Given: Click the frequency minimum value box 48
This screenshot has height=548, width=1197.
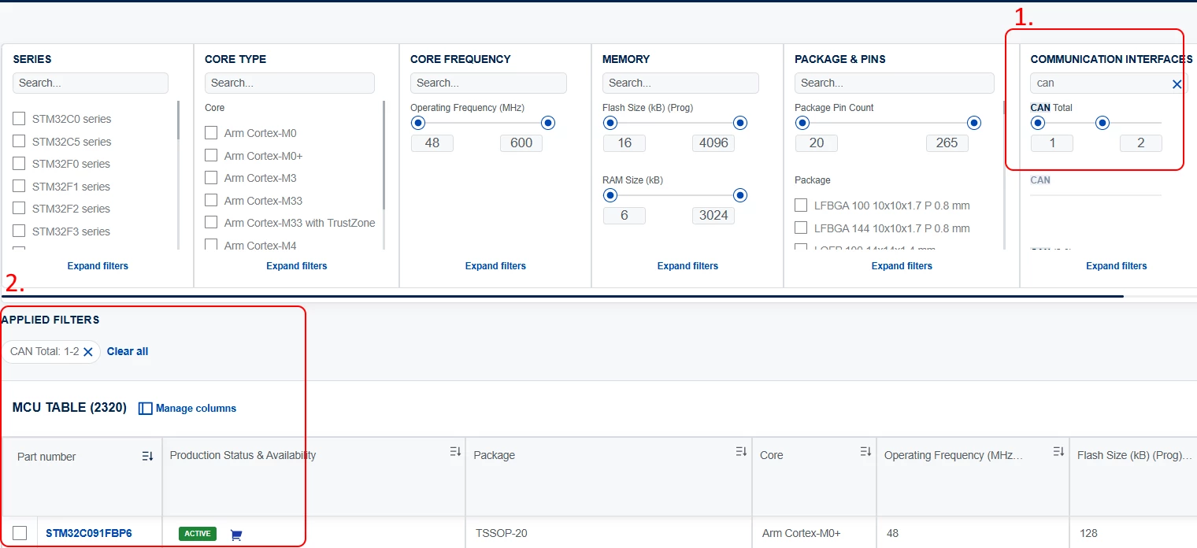Looking at the screenshot, I should pyautogui.click(x=432, y=143).
